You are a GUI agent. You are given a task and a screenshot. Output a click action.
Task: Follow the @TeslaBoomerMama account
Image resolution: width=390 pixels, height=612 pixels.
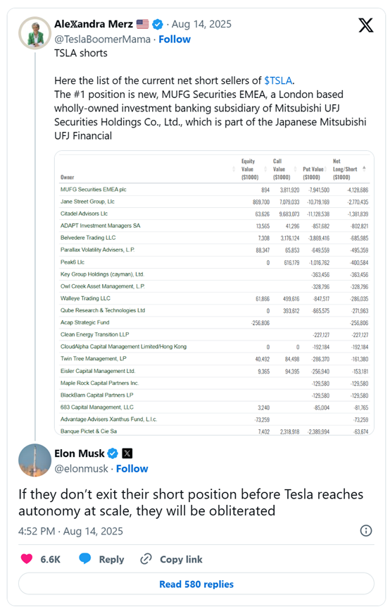[175, 39]
